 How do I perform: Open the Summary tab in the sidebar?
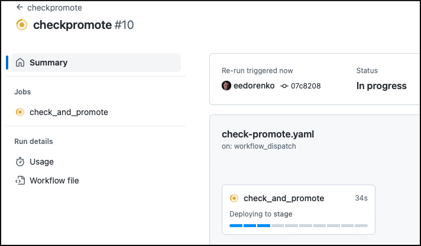pos(48,63)
